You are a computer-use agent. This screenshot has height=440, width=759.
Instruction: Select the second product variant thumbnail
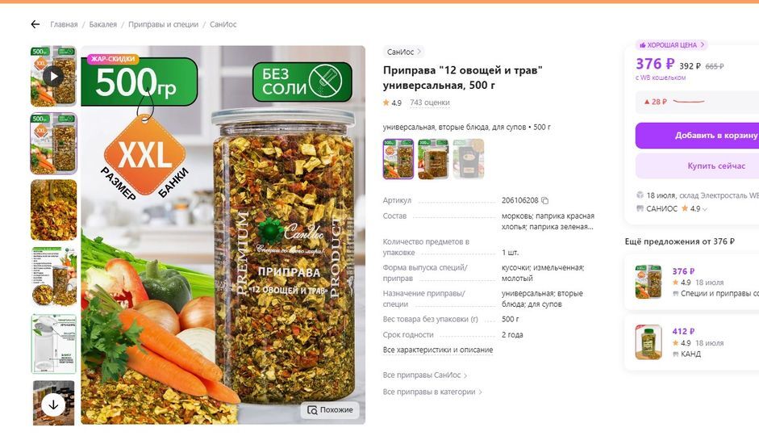433,159
